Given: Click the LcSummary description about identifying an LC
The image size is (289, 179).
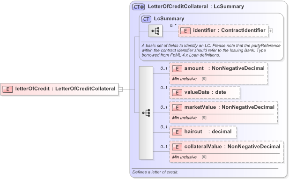Looking at the screenshot, I should pos(211,50).
